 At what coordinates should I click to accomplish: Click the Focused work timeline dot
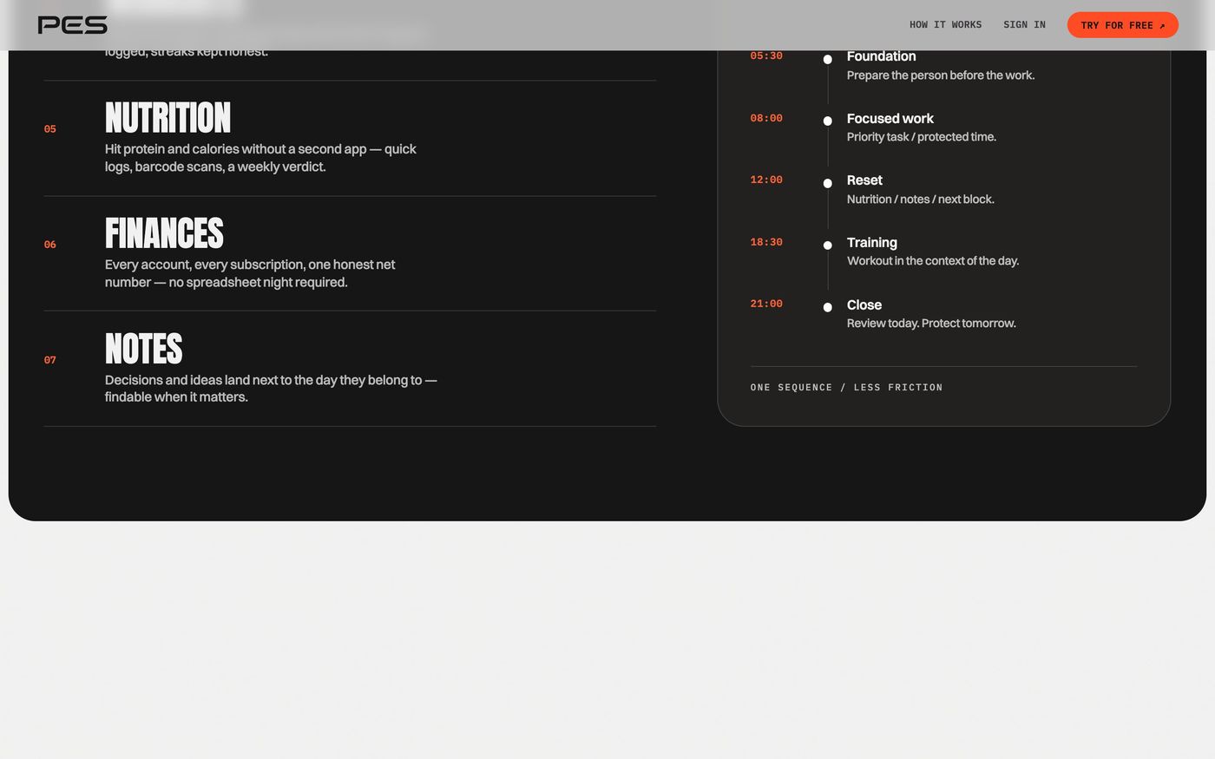click(828, 121)
